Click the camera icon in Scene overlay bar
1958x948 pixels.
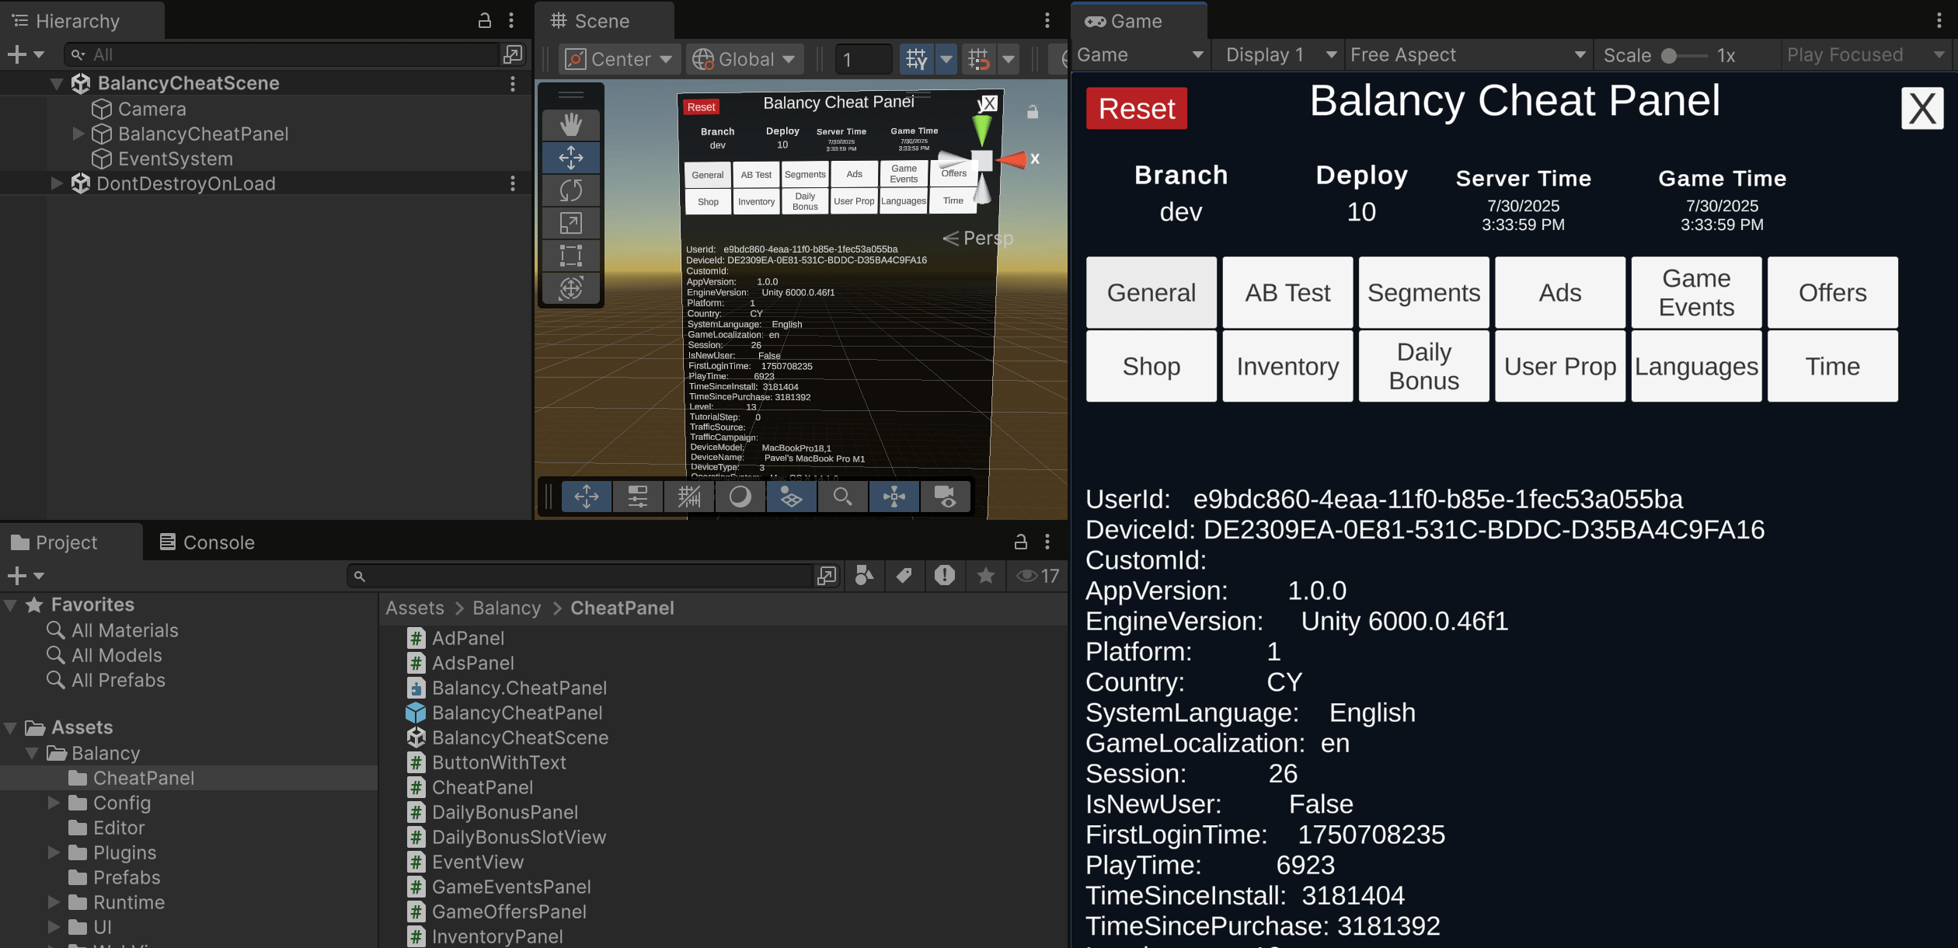point(945,497)
